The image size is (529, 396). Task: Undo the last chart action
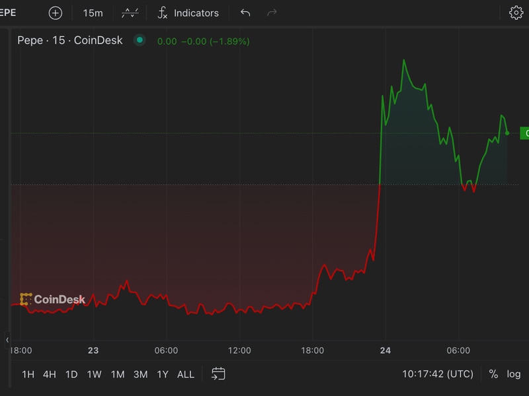(245, 13)
